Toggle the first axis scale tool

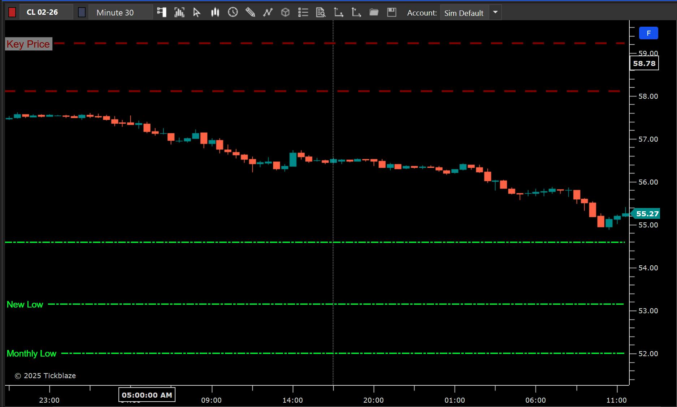click(x=338, y=12)
